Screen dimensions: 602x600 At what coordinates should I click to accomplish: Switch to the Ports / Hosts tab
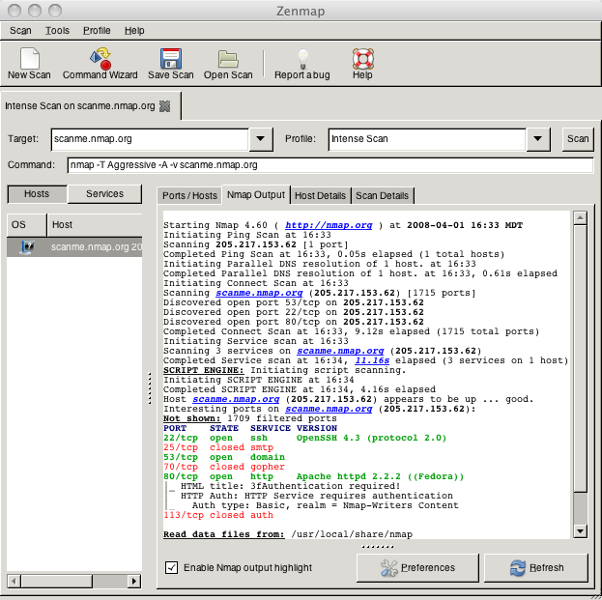tap(189, 195)
